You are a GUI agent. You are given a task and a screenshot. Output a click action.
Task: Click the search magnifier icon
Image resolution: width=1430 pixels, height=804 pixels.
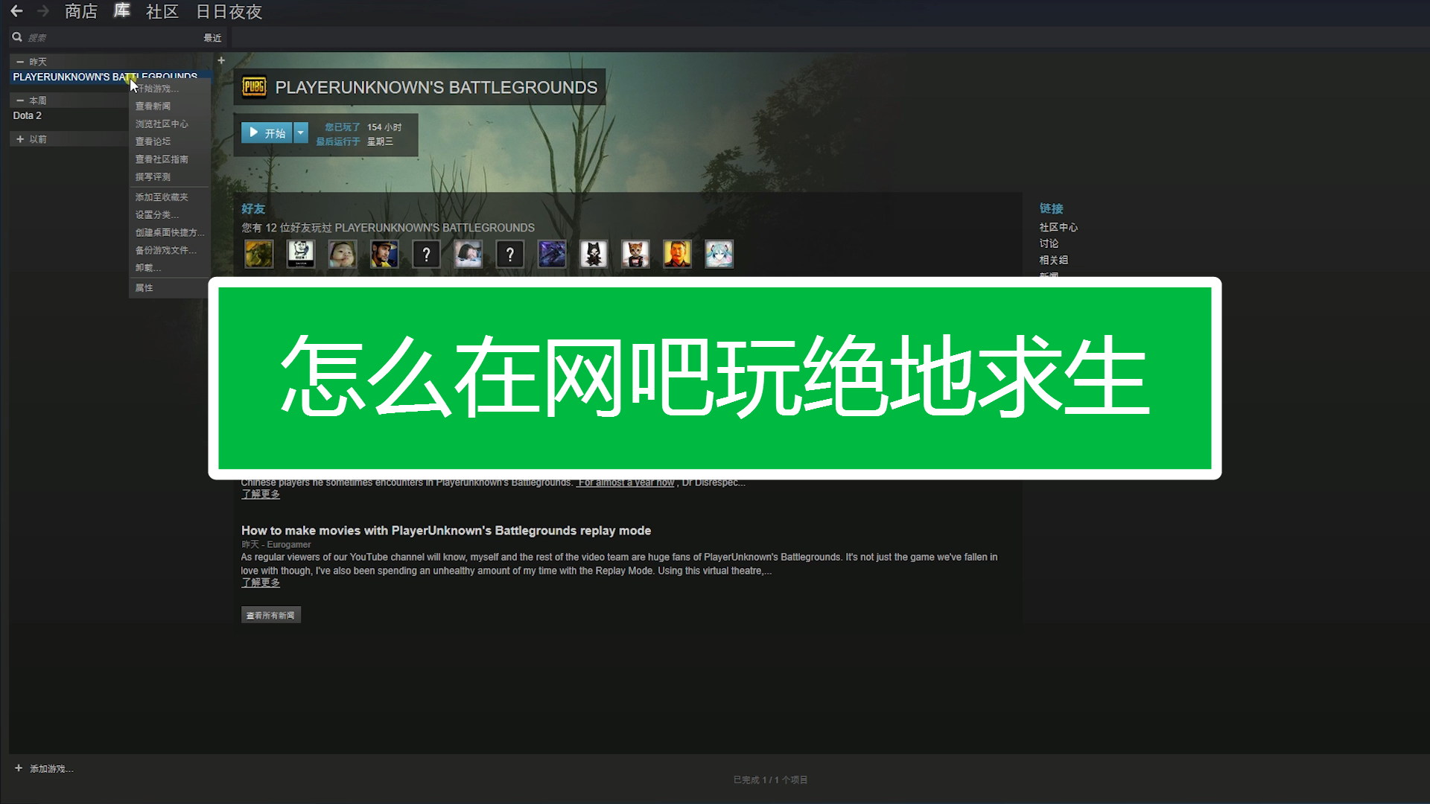[x=17, y=37]
